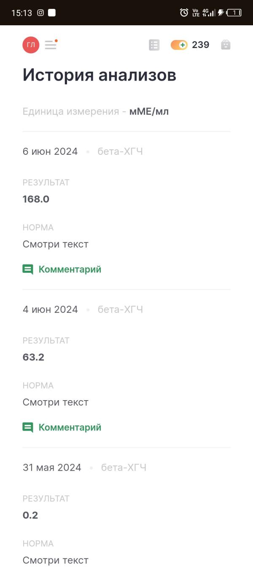Open Комментарий link for 168.0 result

(x=70, y=269)
